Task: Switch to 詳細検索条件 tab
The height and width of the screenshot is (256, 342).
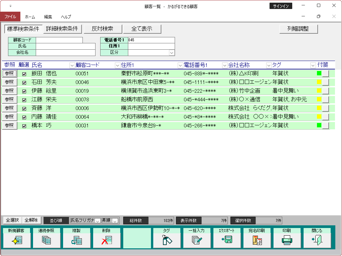Action: coord(62,29)
